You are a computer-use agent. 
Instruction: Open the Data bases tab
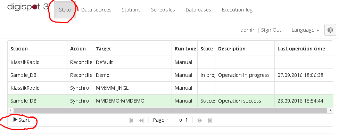click(198, 10)
